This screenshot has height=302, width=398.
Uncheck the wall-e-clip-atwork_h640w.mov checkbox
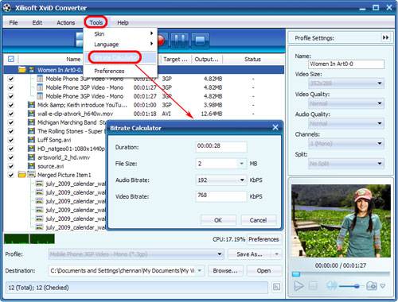click(11, 114)
